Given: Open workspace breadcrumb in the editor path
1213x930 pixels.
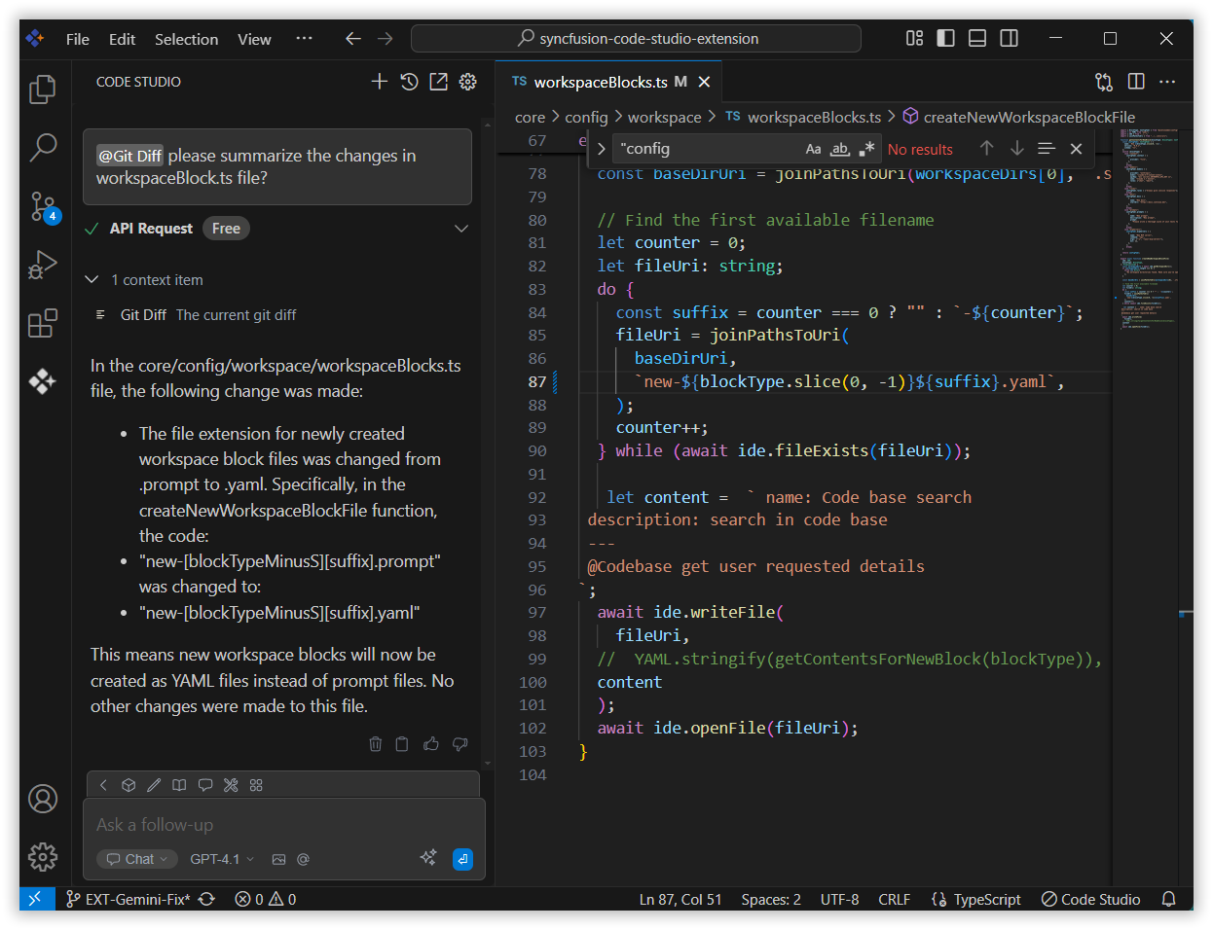Looking at the screenshot, I should 665,116.
